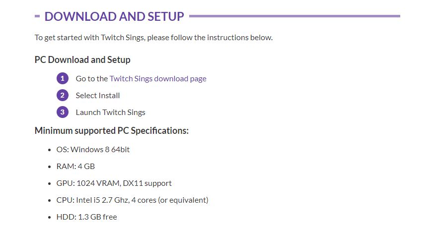Click the step 1 purple number badge

(x=63, y=79)
